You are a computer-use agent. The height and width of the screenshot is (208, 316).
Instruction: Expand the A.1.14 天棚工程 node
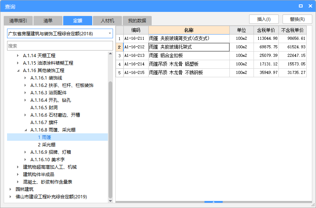18,56
